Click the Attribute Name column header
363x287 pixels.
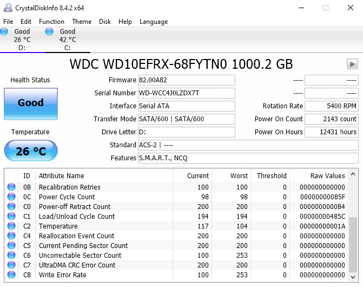(104, 176)
